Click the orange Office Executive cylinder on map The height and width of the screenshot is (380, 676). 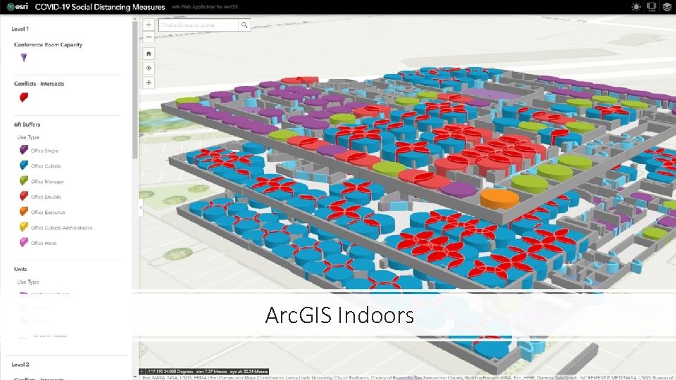[499, 200]
